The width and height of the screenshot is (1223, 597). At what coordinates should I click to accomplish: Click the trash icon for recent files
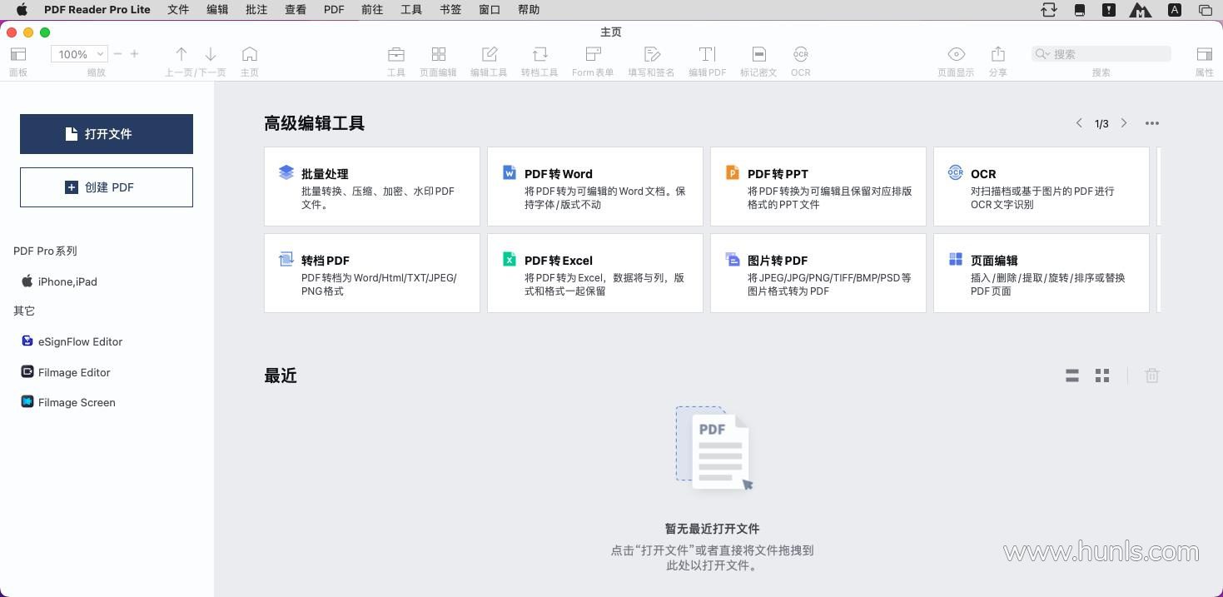click(1152, 376)
